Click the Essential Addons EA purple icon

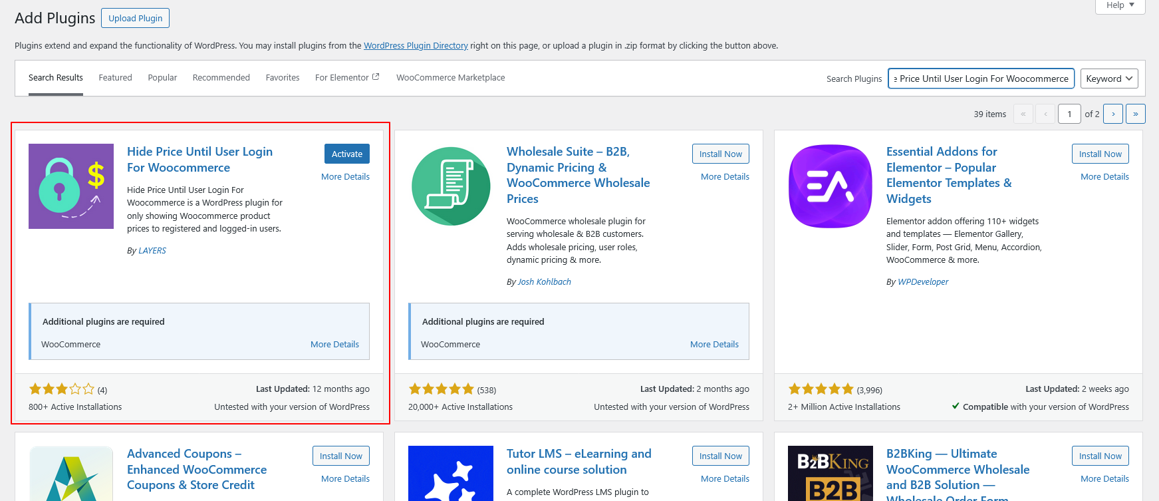(830, 186)
